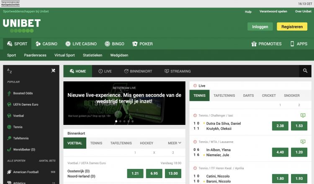The width and height of the screenshot is (314, 184).
Task: Click the Promoties gift icon
Action: pos(254,44)
